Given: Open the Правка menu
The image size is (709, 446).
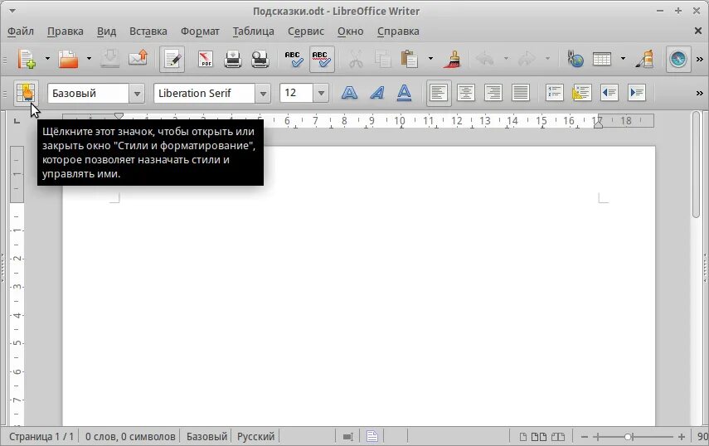Looking at the screenshot, I should tap(66, 32).
